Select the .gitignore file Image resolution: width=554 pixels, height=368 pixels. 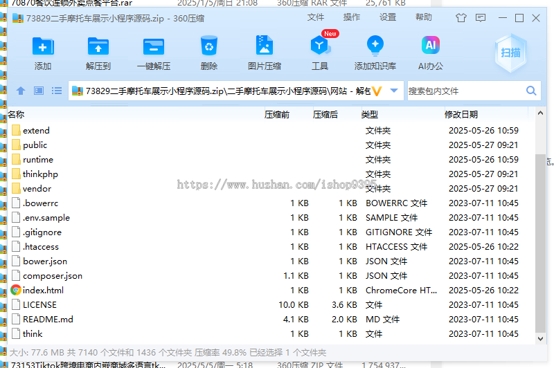[x=42, y=232]
